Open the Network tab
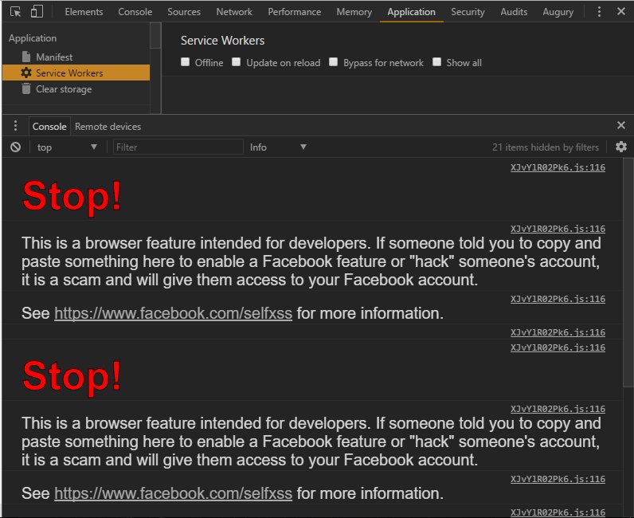634x518 pixels. 234,12
